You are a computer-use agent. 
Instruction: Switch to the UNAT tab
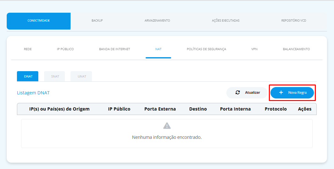(x=81, y=76)
